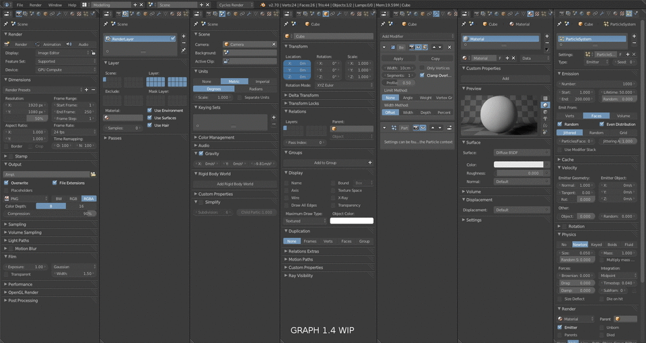The image size is (646, 343).
Task: Click the scene browse icon in the top bar
Action: coord(151,5)
